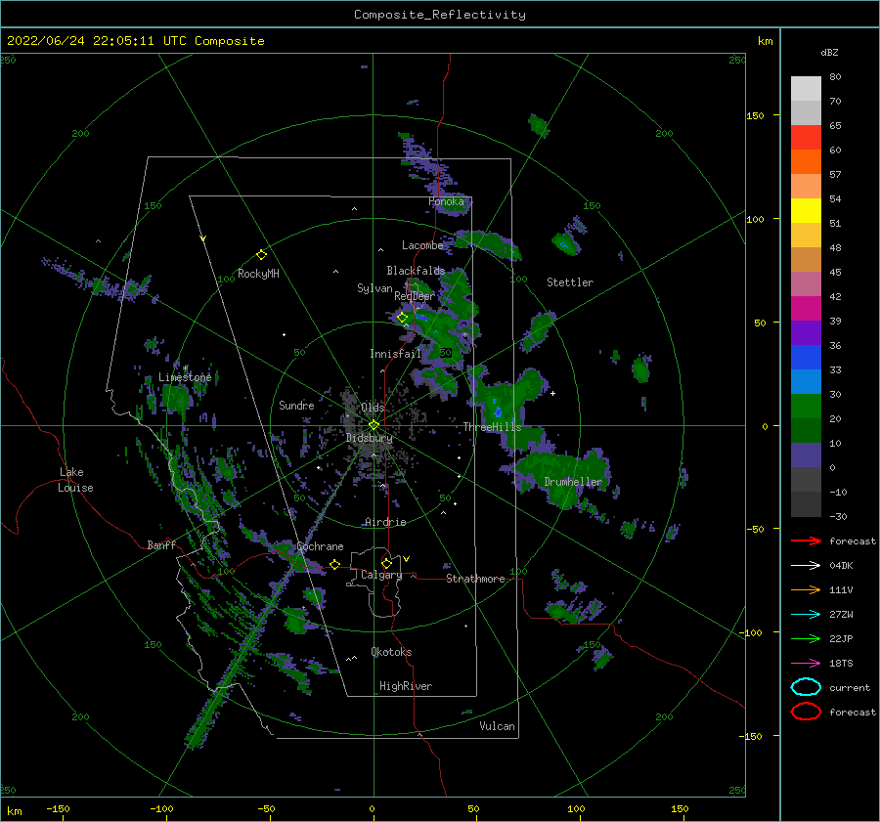880x822 pixels.
Task: Click the yellow diamond marker south of RedDeer
Action: click(x=402, y=318)
